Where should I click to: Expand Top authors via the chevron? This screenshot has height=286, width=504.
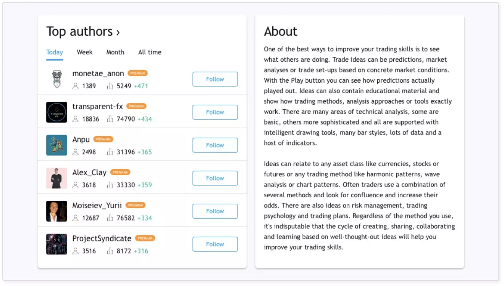tap(118, 33)
